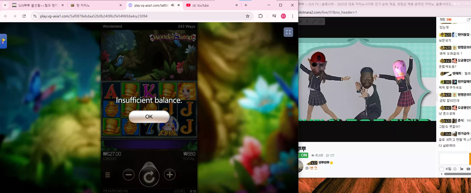Click the comment count 127
This screenshot has height=193, width=471.
[330, 155]
